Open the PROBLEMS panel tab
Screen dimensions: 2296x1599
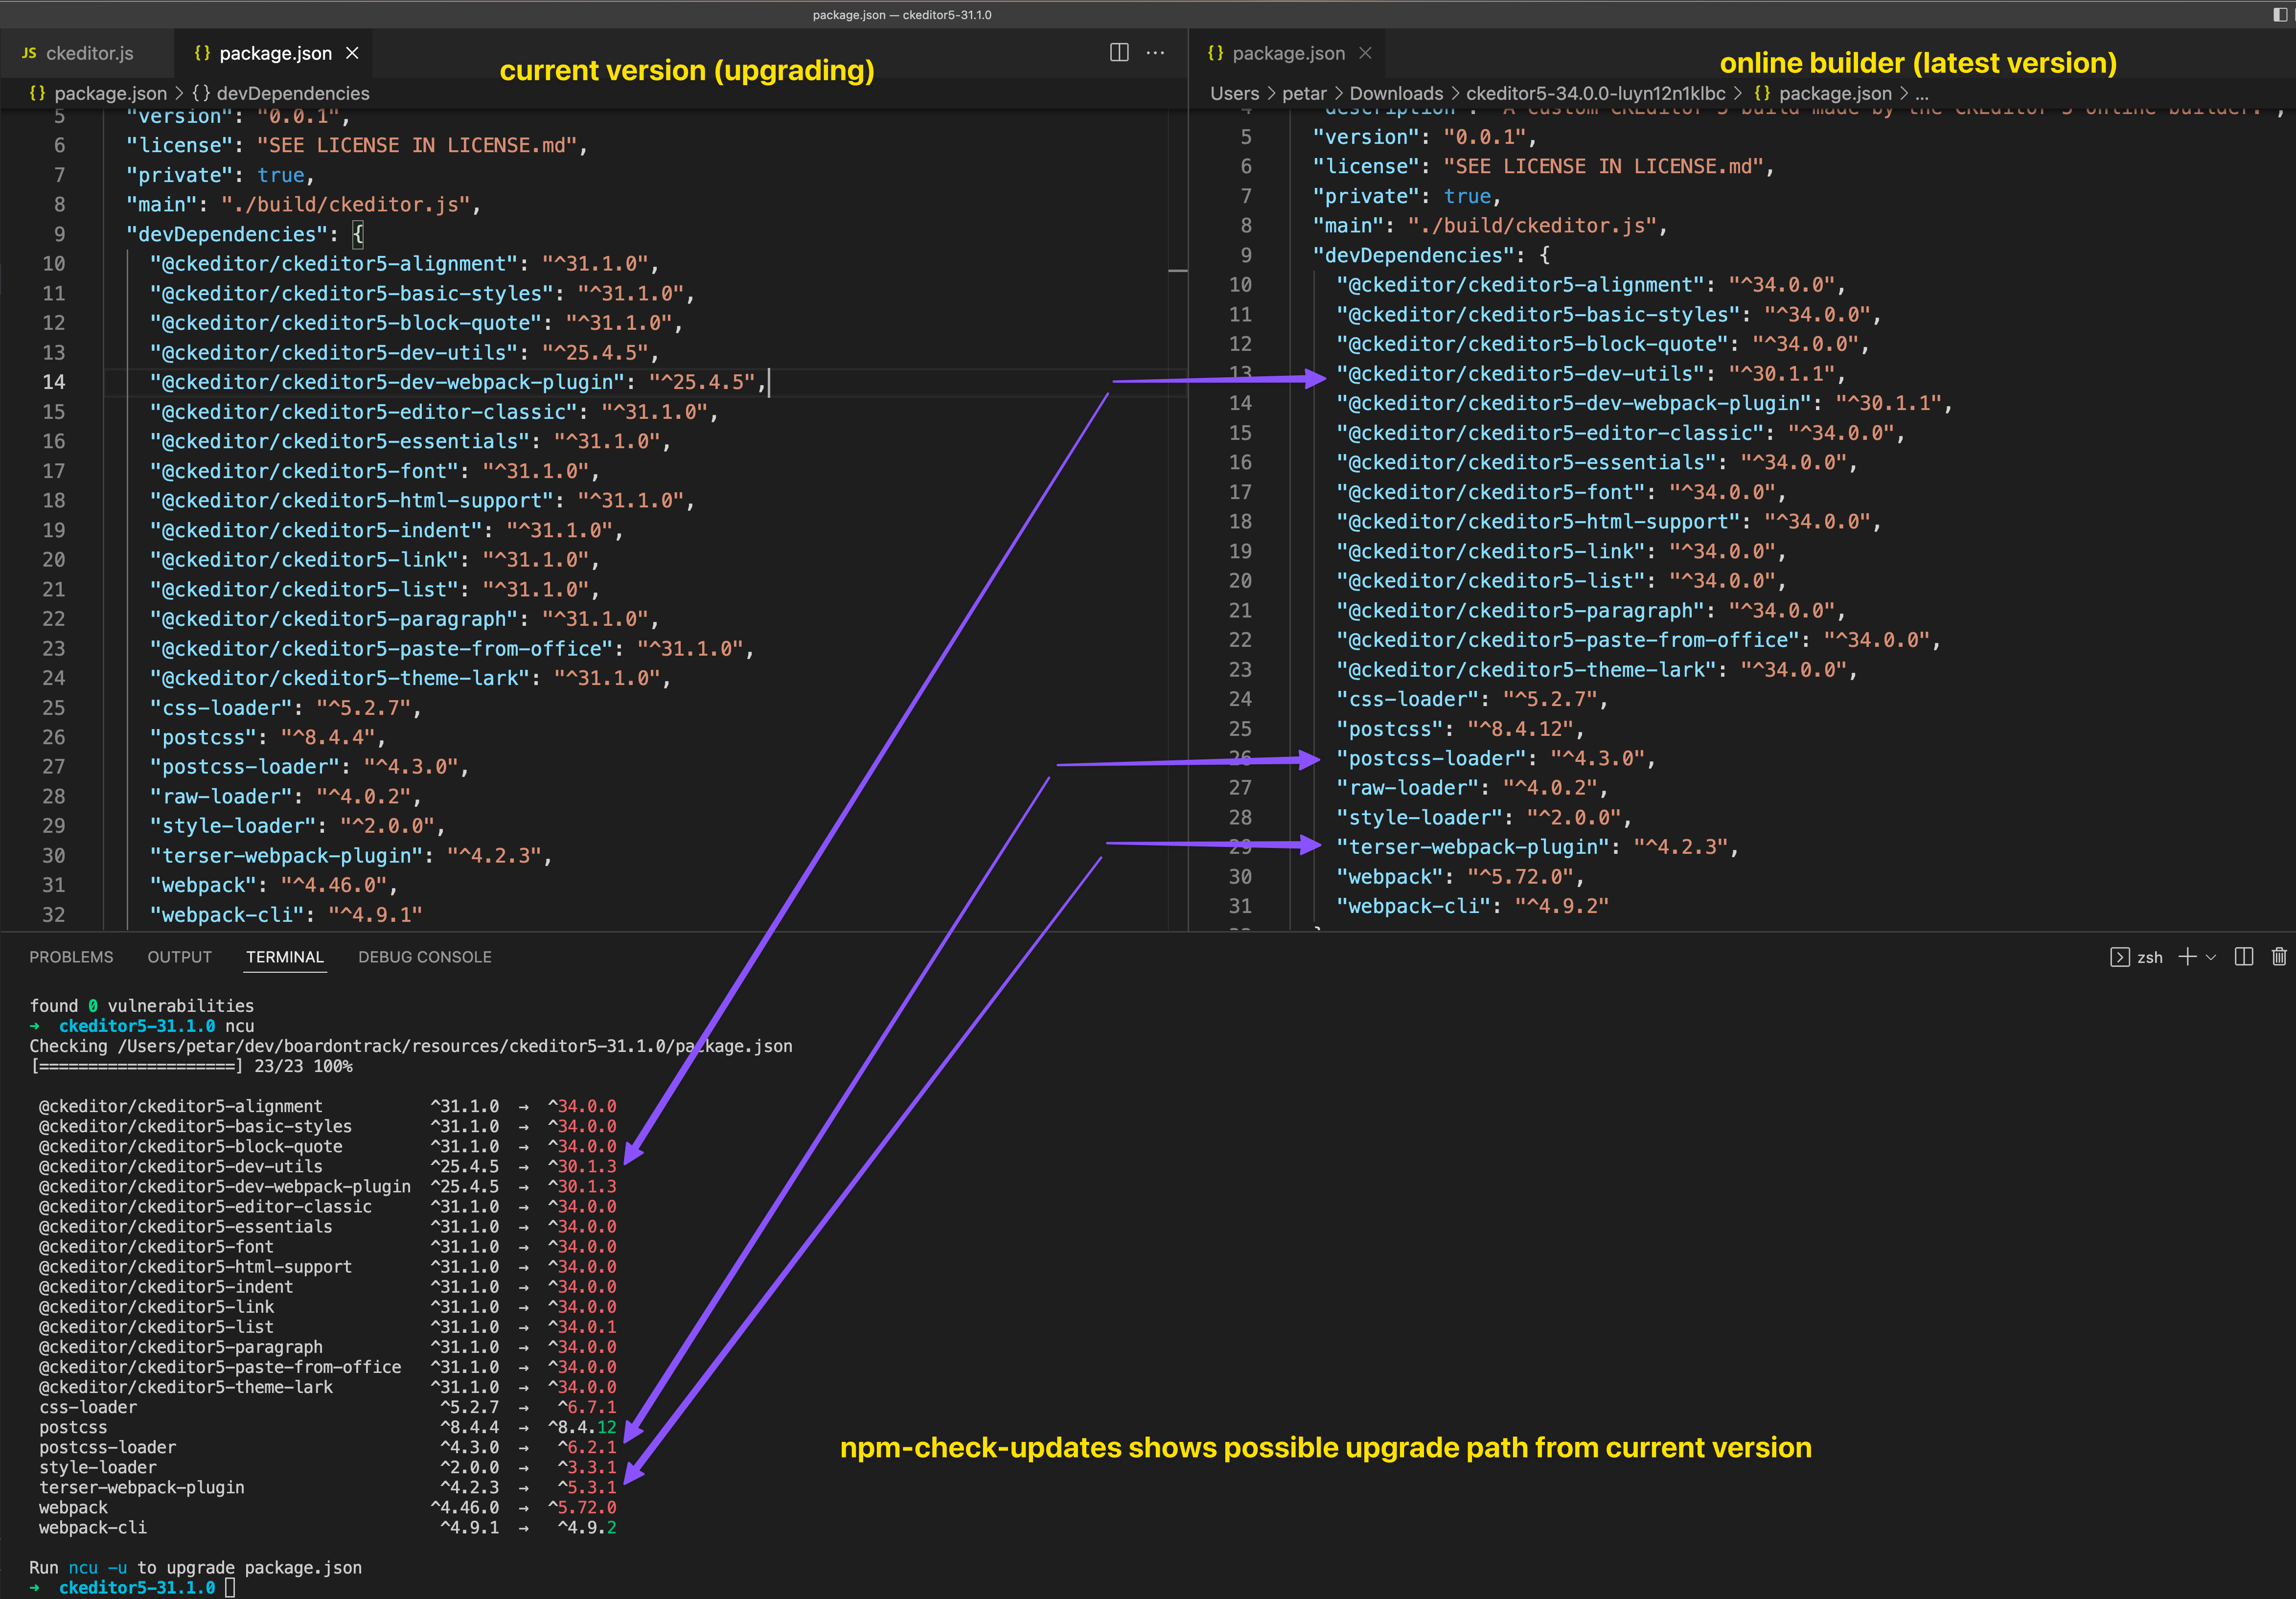tap(71, 957)
